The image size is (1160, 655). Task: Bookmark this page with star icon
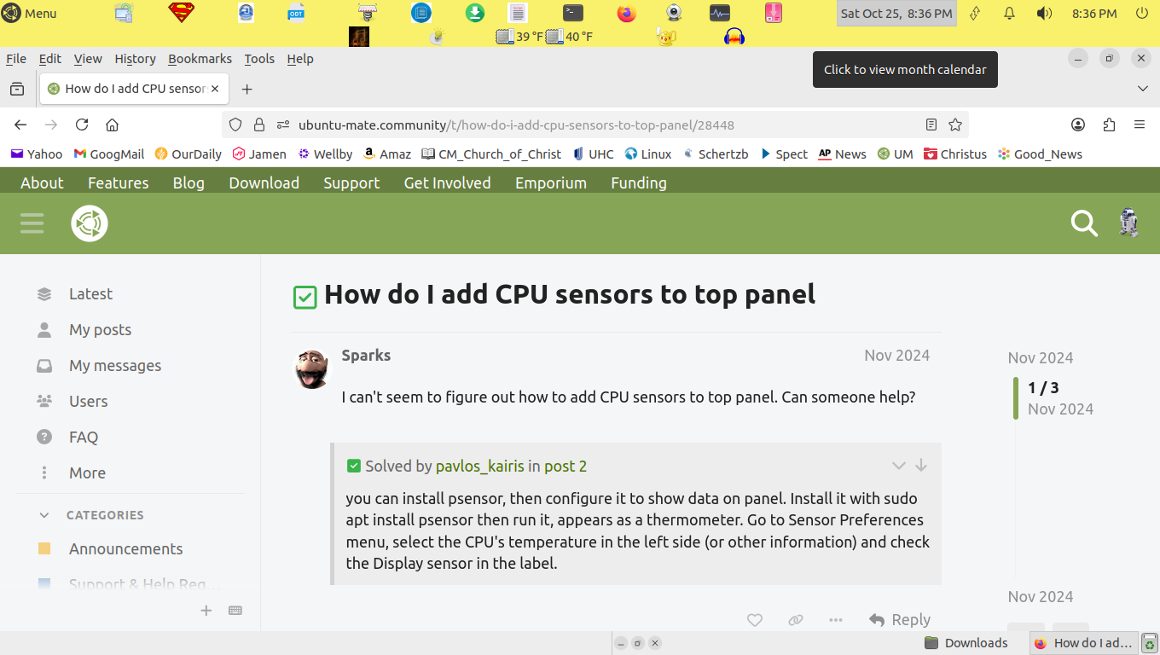pos(955,125)
